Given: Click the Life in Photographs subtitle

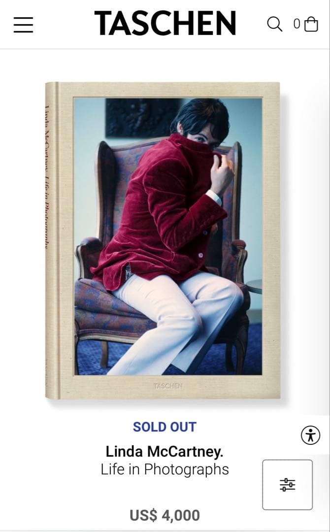Looking at the screenshot, I should pos(165,469).
